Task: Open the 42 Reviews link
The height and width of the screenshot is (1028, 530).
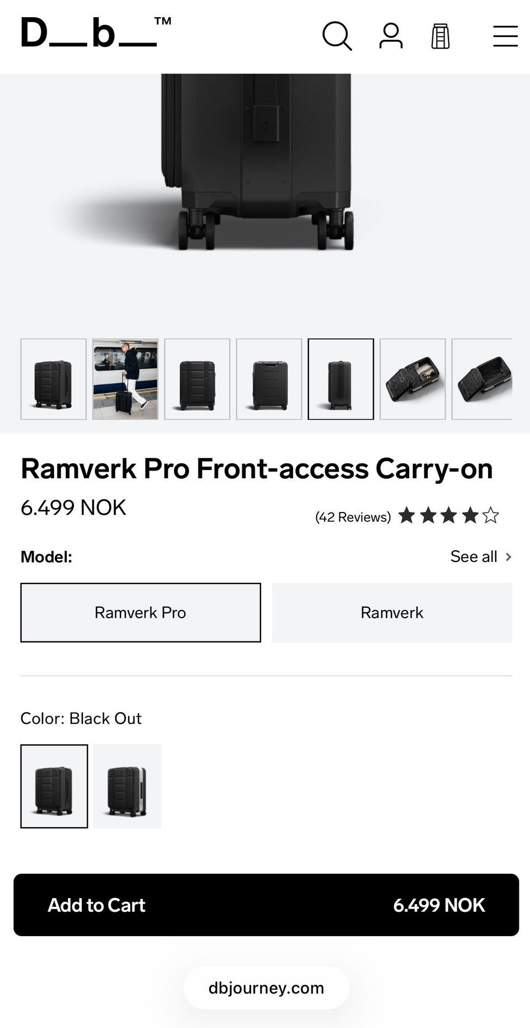Action: tap(353, 517)
